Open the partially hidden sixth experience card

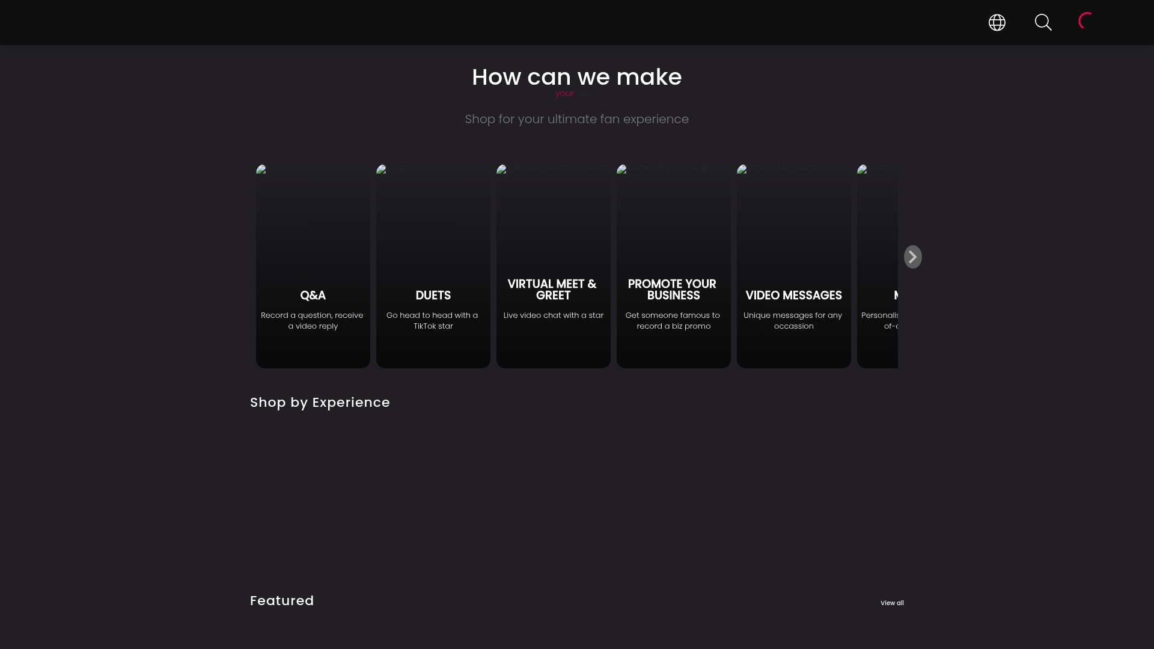tap(878, 264)
